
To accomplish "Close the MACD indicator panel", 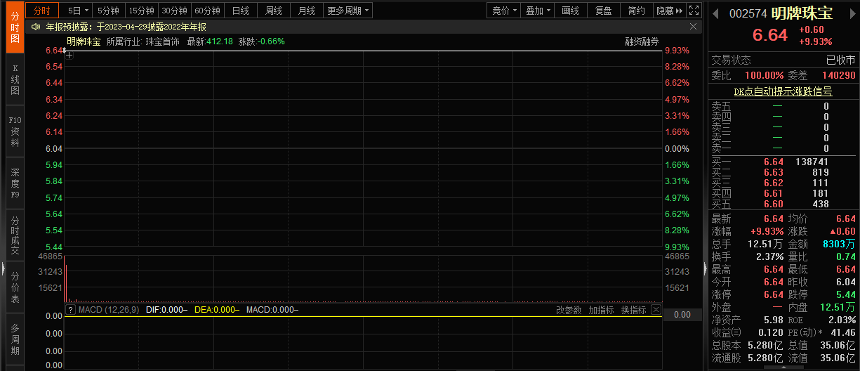I will (x=656, y=310).
